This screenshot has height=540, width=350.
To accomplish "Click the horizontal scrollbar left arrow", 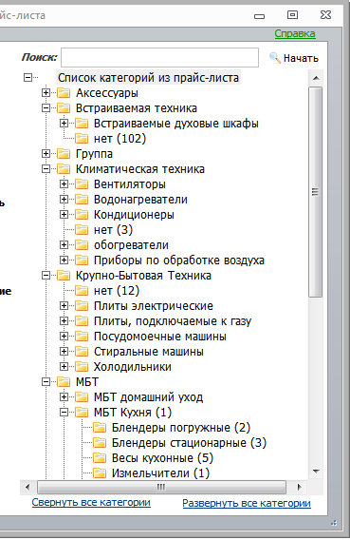I will [x=28, y=488].
